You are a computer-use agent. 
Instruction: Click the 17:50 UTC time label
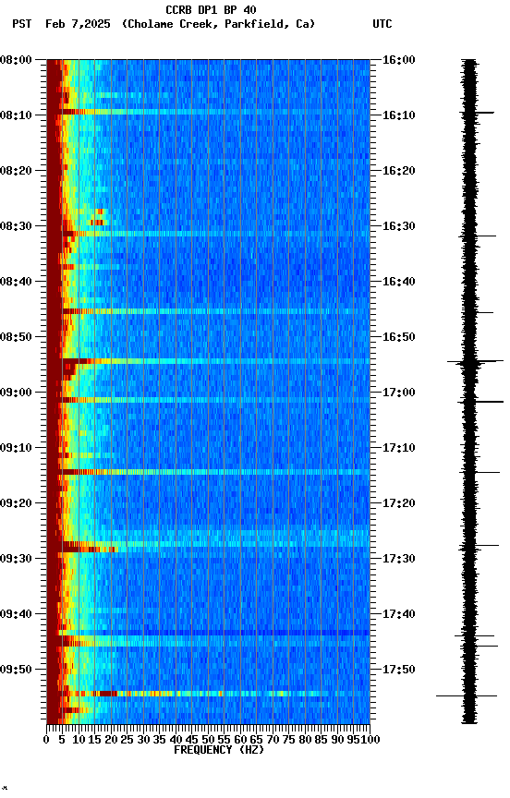click(398, 670)
